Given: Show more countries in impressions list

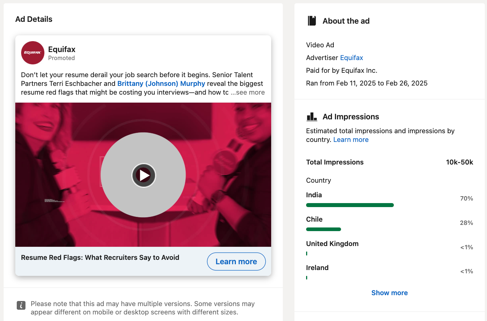Looking at the screenshot, I should click(389, 293).
